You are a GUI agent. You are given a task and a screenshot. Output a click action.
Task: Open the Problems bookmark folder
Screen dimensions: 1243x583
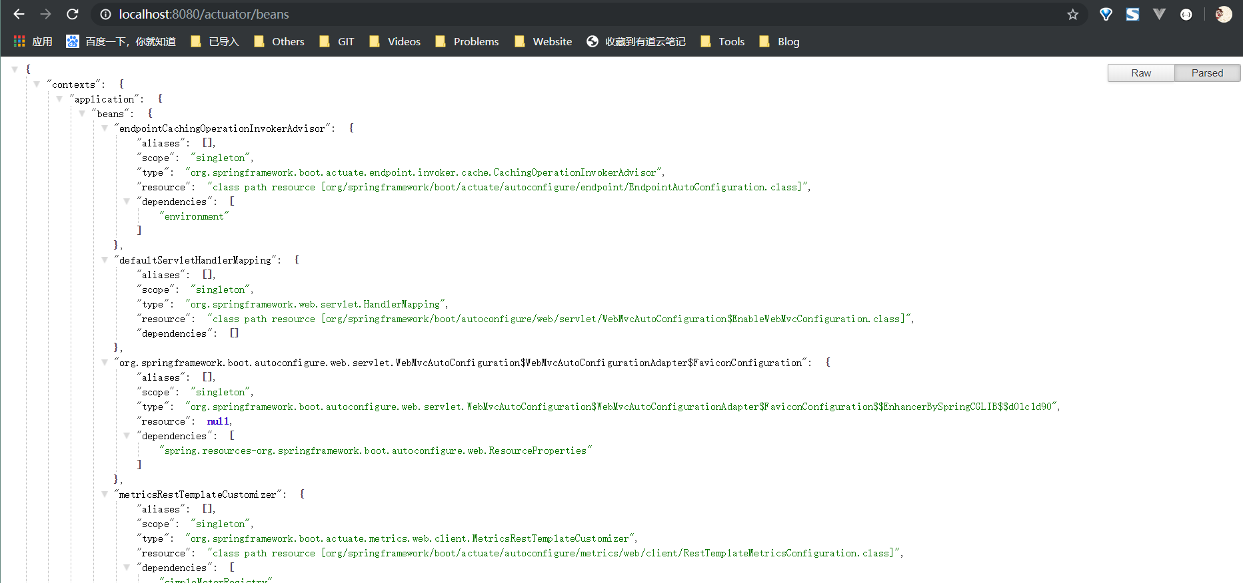point(467,41)
